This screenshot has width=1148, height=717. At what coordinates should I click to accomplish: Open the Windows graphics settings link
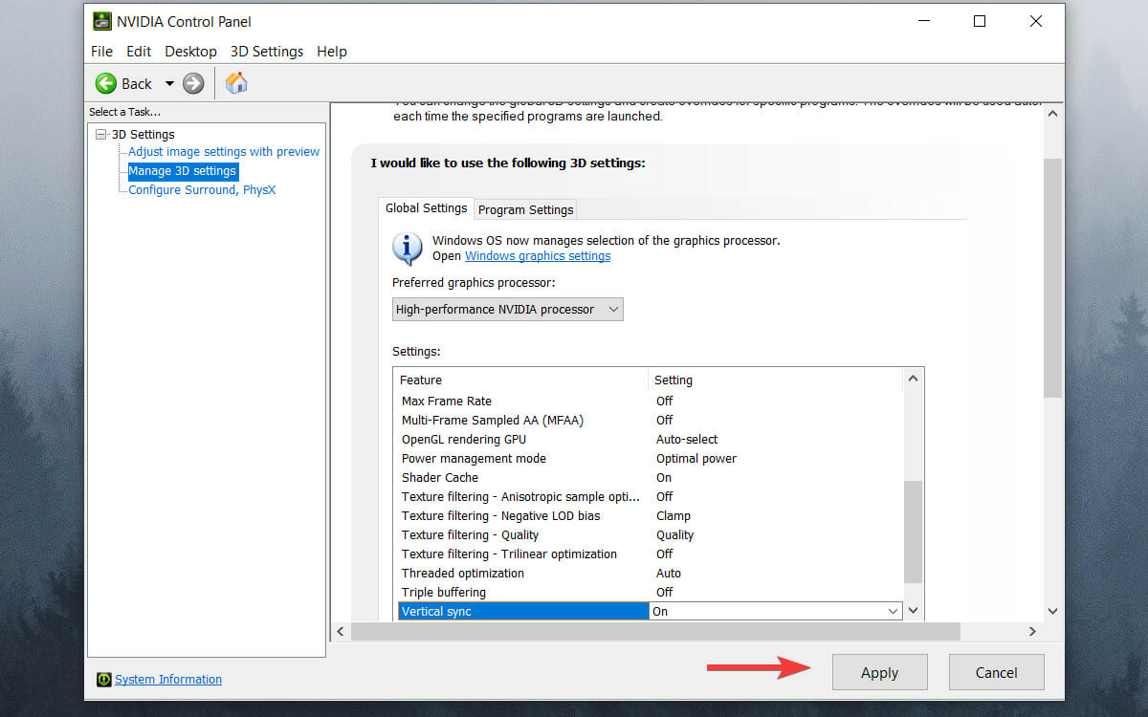538,256
